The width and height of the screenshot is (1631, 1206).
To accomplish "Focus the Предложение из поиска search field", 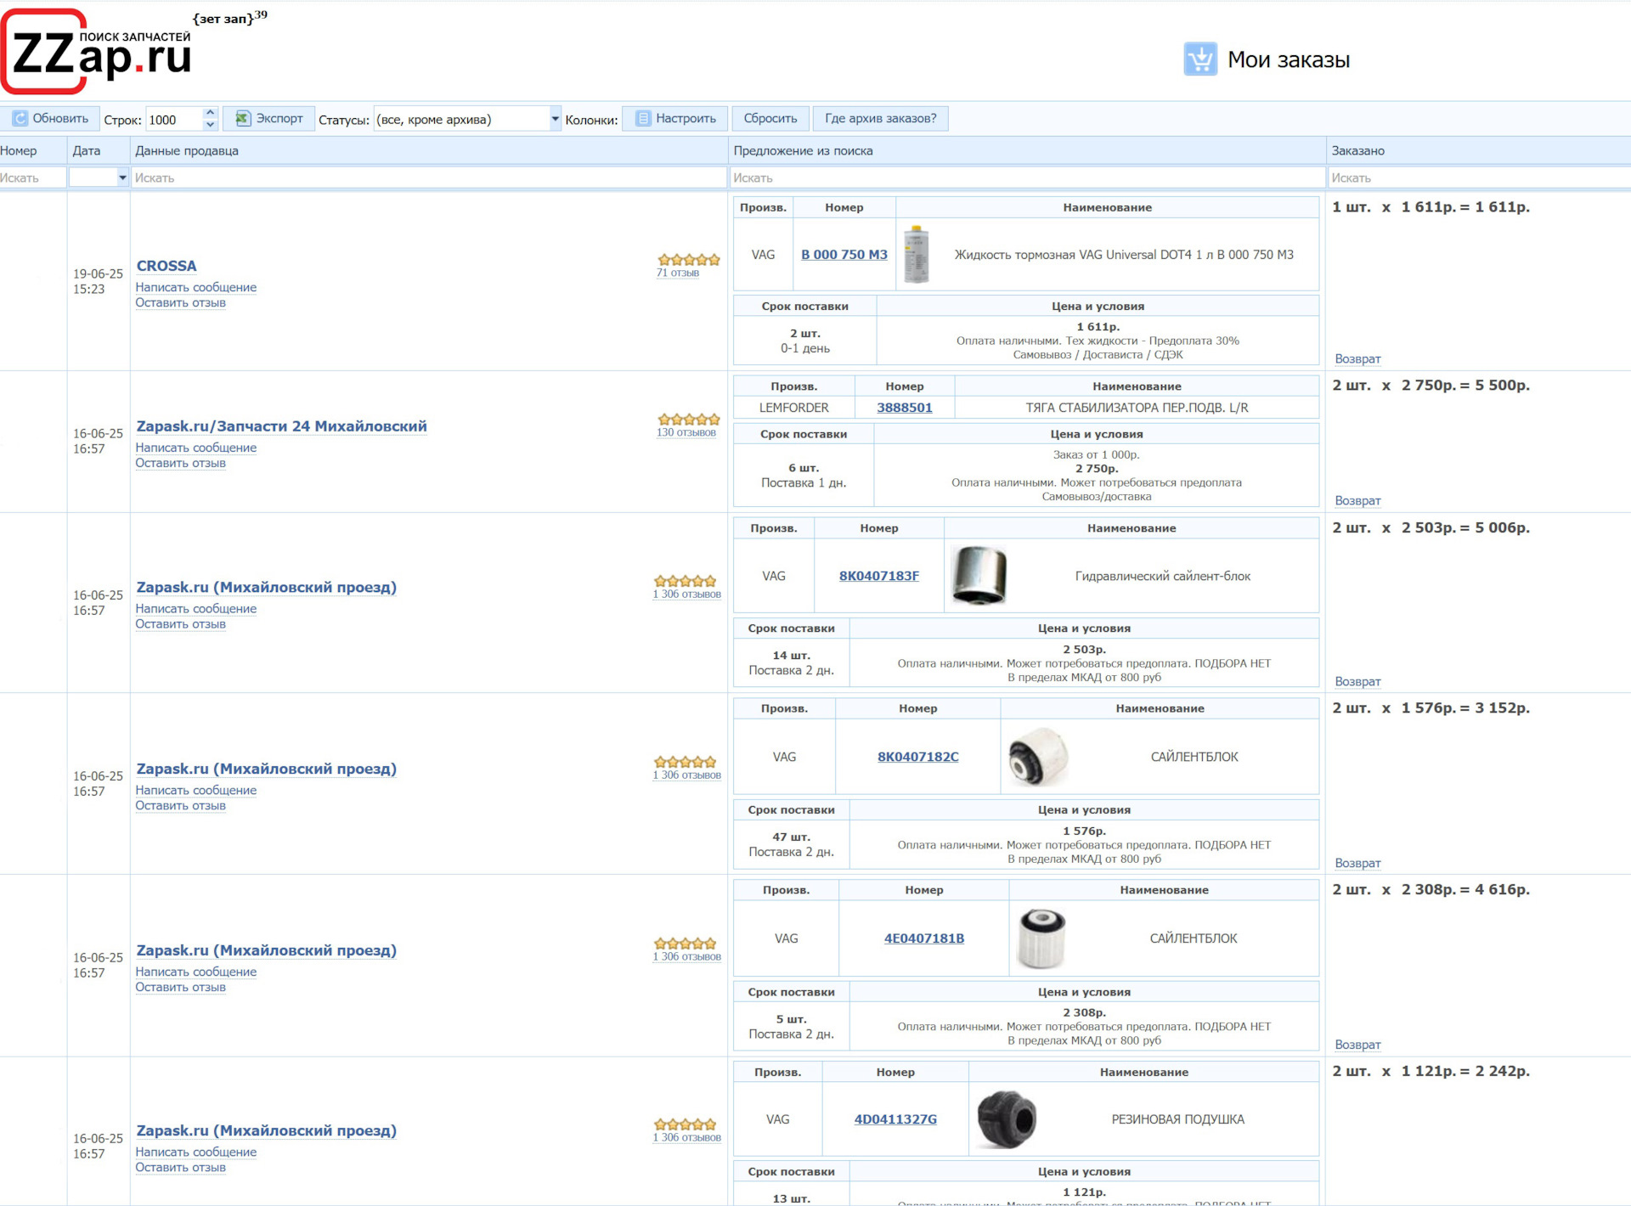I will pos(1026,178).
